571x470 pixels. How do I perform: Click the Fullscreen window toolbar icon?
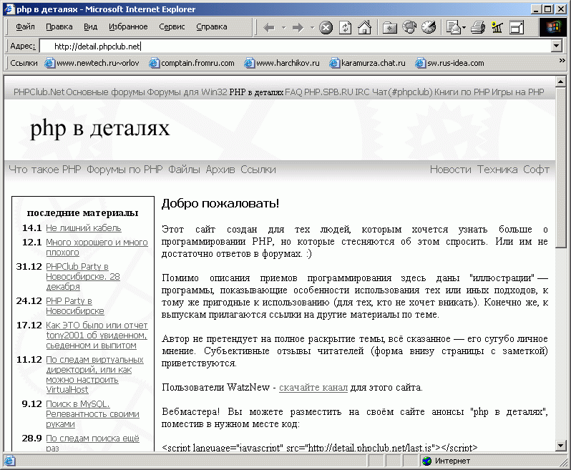click(517, 28)
